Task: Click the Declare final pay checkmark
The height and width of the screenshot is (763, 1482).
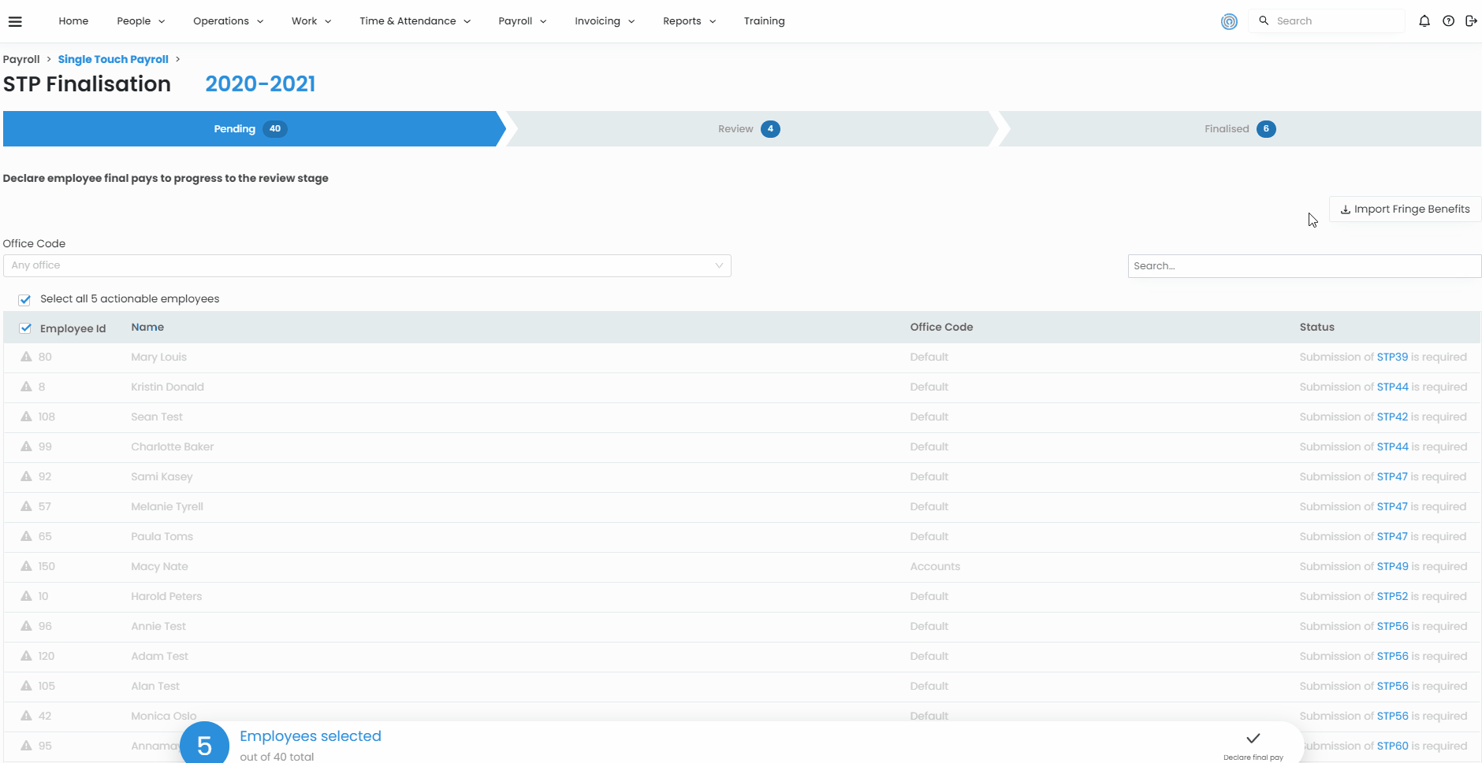Action: coord(1253,739)
